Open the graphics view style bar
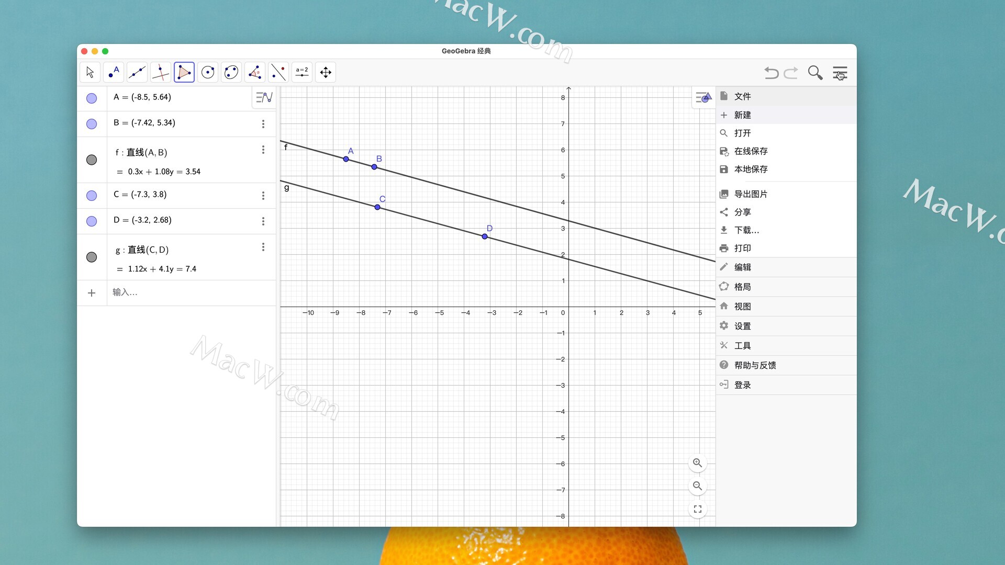 coord(703,97)
